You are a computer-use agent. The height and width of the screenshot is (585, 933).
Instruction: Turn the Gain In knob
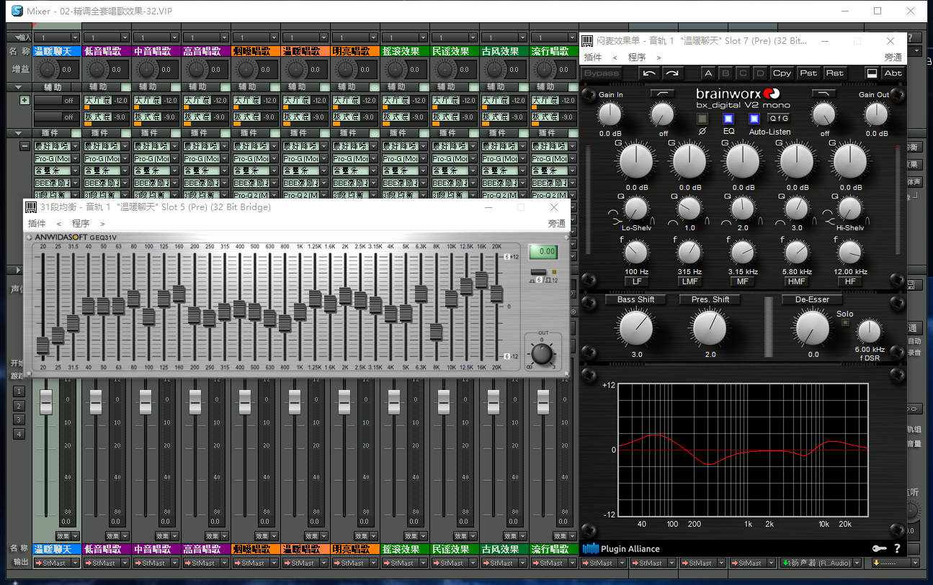(x=610, y=114)
